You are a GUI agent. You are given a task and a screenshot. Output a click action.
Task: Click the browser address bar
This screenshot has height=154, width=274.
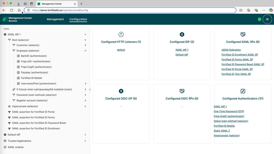[x=130, y=10]
